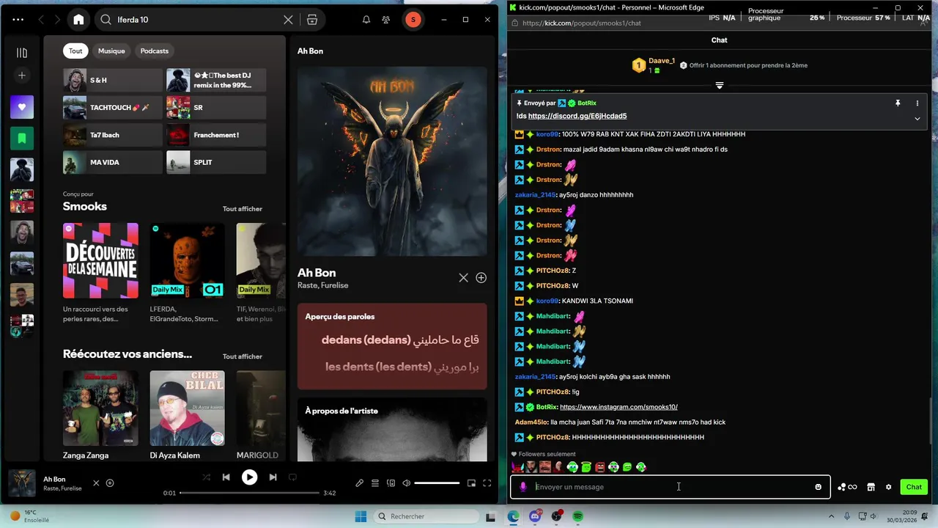Open the S & H playlist tile
This screenshot has height=528, width=938.
pos(113,80)
